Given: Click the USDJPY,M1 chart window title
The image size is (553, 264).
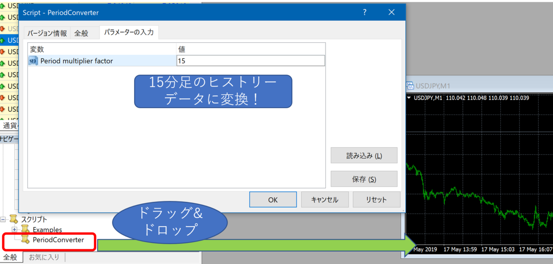Looking at the screenshot, I should tap(433, 85).
